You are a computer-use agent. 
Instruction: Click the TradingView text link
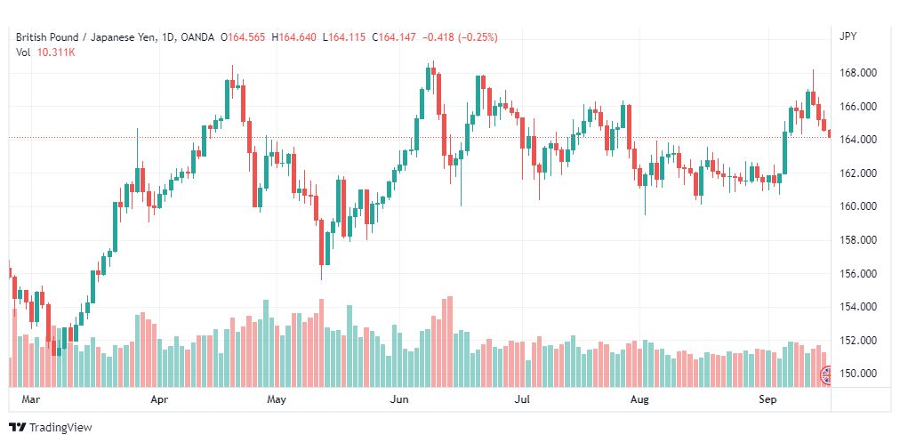tap(60, 428)
